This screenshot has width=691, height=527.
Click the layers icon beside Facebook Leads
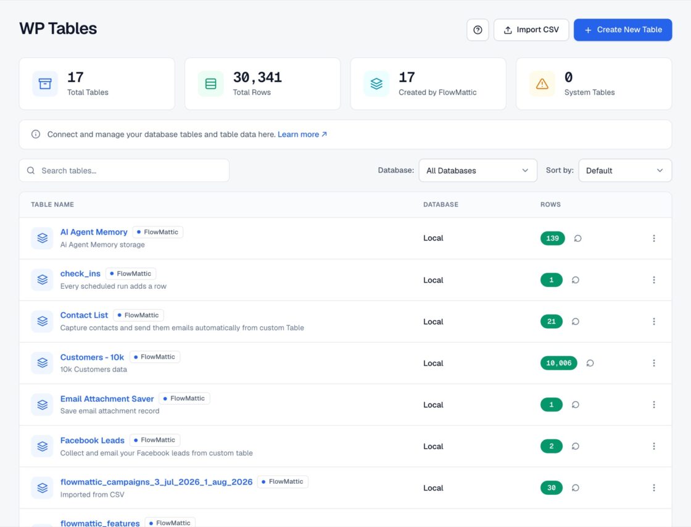43,446
